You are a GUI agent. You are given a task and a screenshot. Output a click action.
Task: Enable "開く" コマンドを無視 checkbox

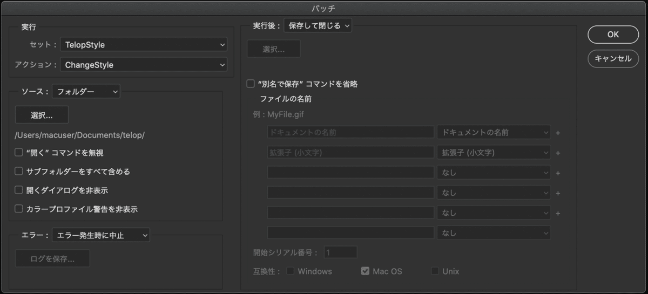(x=19, y=153)
